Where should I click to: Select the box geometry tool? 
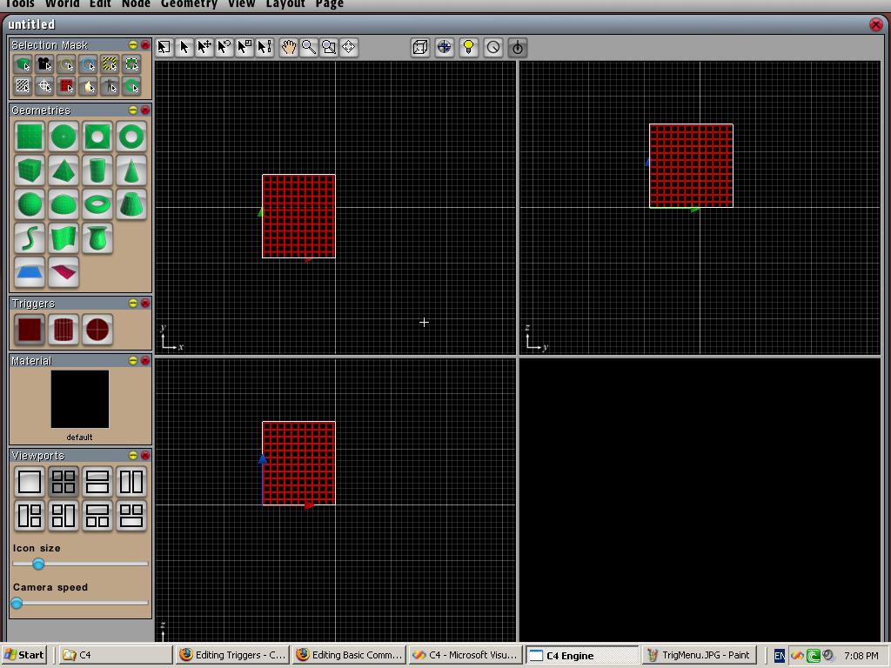pyautogui.click(x=30, y=170)
